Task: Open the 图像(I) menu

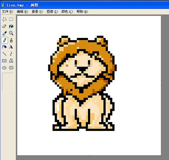Action: [x=52, y=12]
